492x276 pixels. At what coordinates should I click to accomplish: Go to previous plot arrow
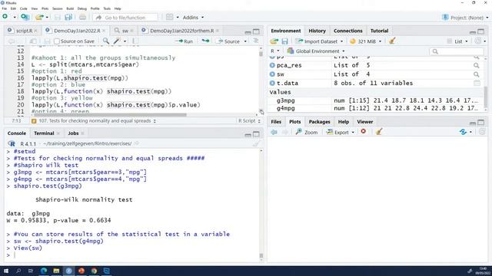[x=274, y=132]
